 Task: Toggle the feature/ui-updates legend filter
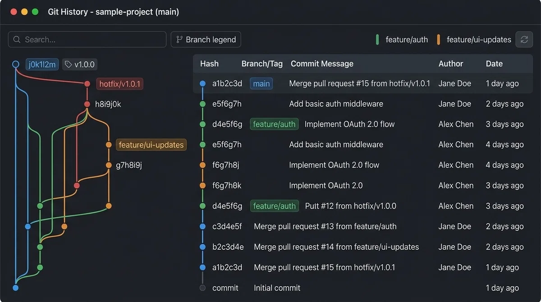pos(475,40)
